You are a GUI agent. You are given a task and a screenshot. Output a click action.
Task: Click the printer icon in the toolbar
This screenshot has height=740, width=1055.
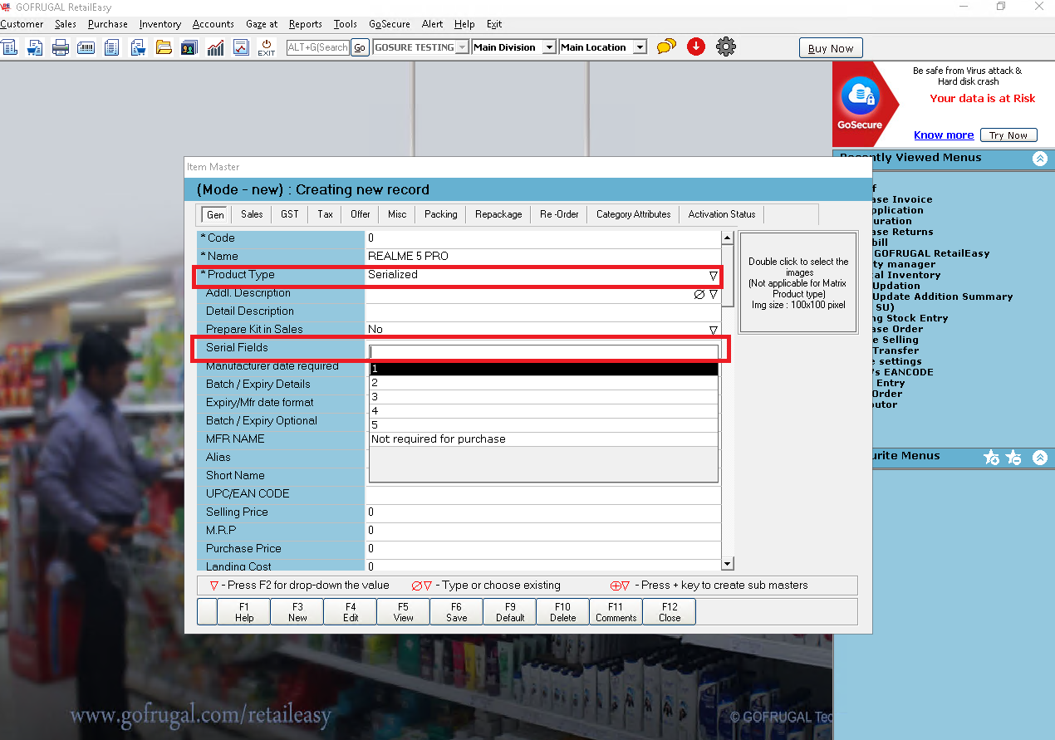tap(61, 47)
